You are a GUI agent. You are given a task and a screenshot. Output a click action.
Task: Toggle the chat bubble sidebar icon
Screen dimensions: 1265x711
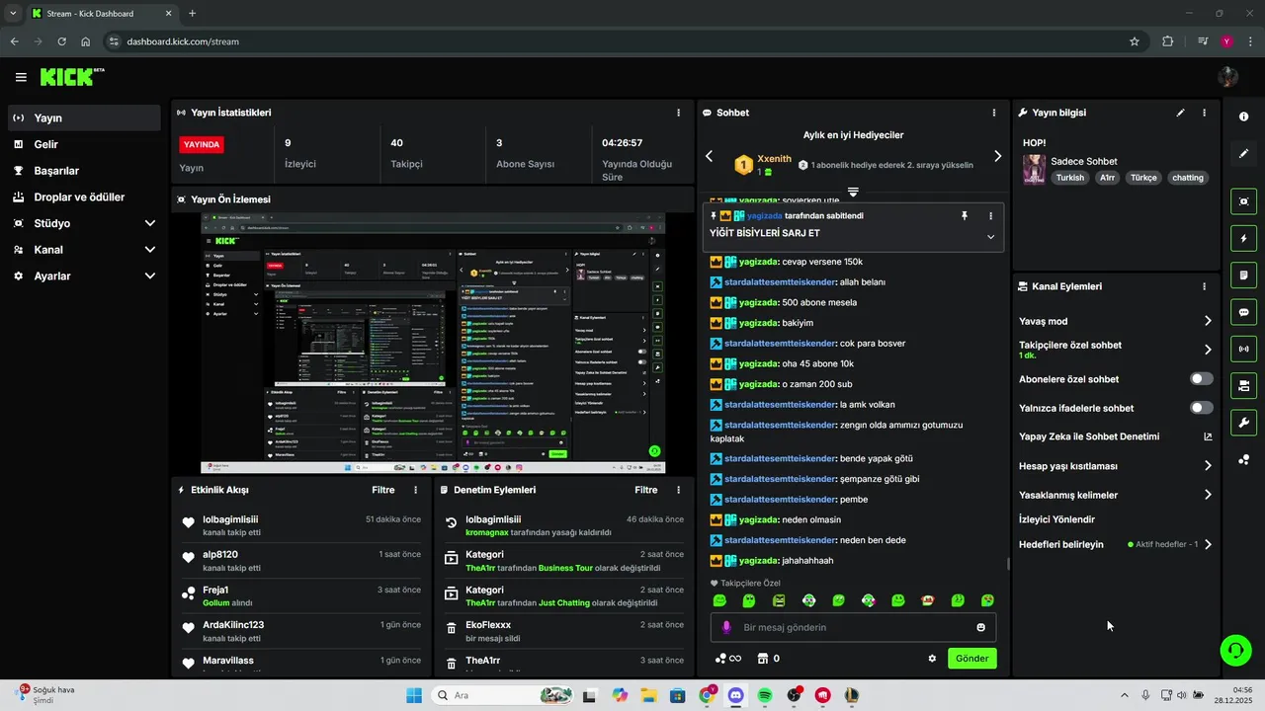coord(1243,312)
